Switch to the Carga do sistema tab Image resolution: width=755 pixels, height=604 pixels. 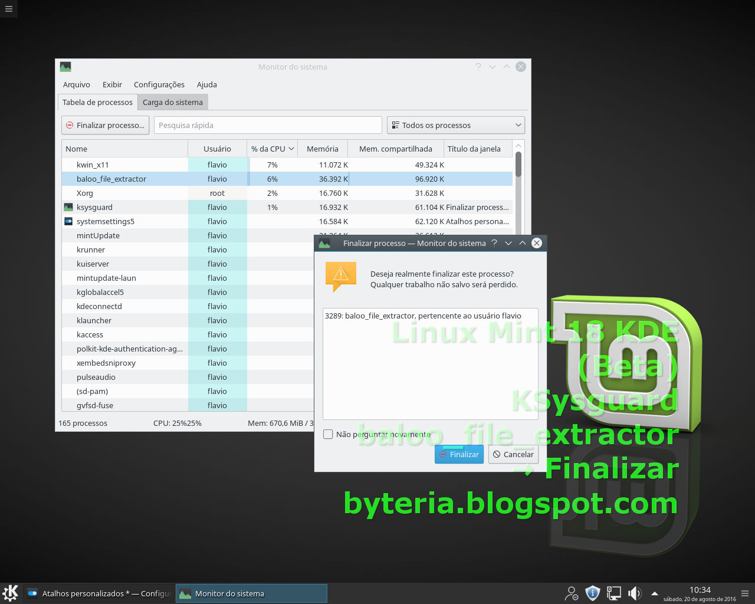click(172, 101)
